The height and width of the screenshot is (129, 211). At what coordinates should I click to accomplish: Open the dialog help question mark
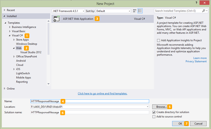tap(197, 3)
